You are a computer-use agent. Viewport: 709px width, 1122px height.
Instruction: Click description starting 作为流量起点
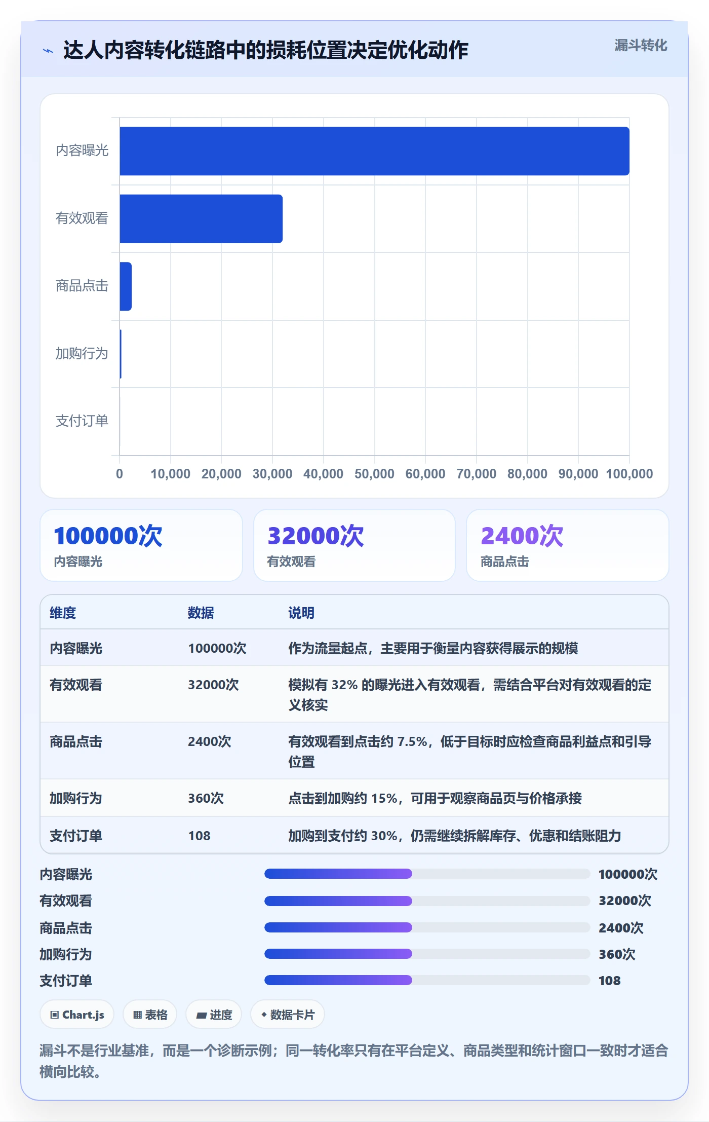433,648
